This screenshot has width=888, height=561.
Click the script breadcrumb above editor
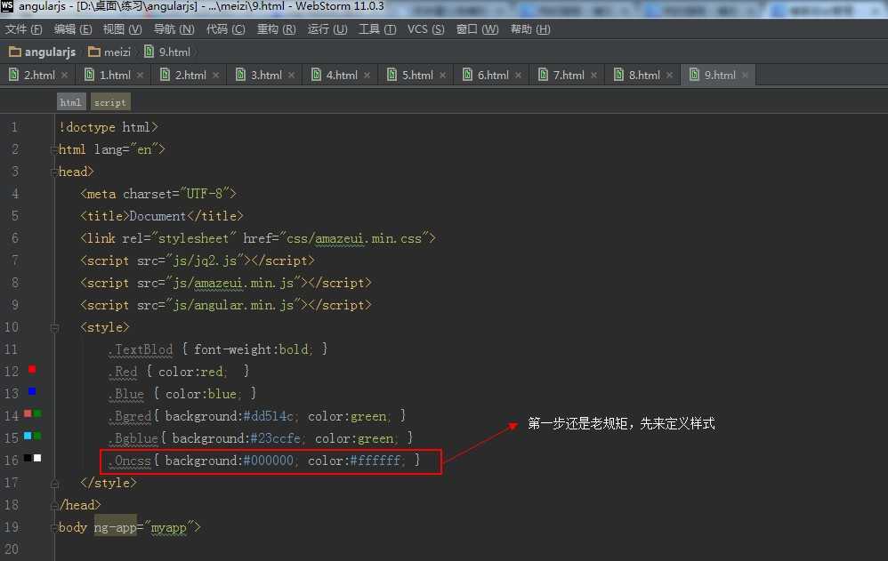pyautogui.click(x=110, y=102)
